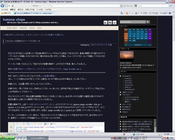Viewport: 175px width, 140px height.
Task: Open the ブログ(37) category
Action: click(x=126, y=95)
